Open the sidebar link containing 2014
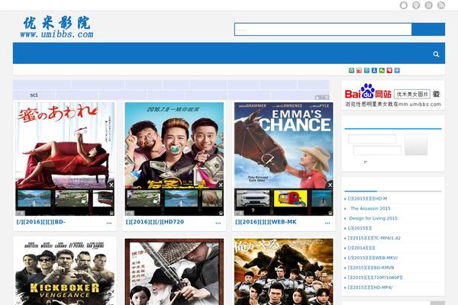This screenshot has width=458, height=305. point(361,248)
